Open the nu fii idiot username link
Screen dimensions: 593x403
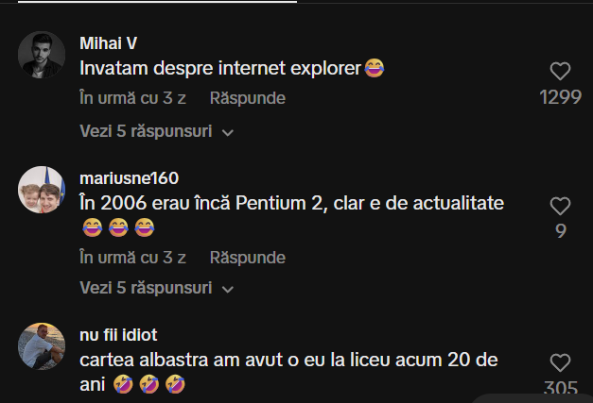[x=118, y=335]
